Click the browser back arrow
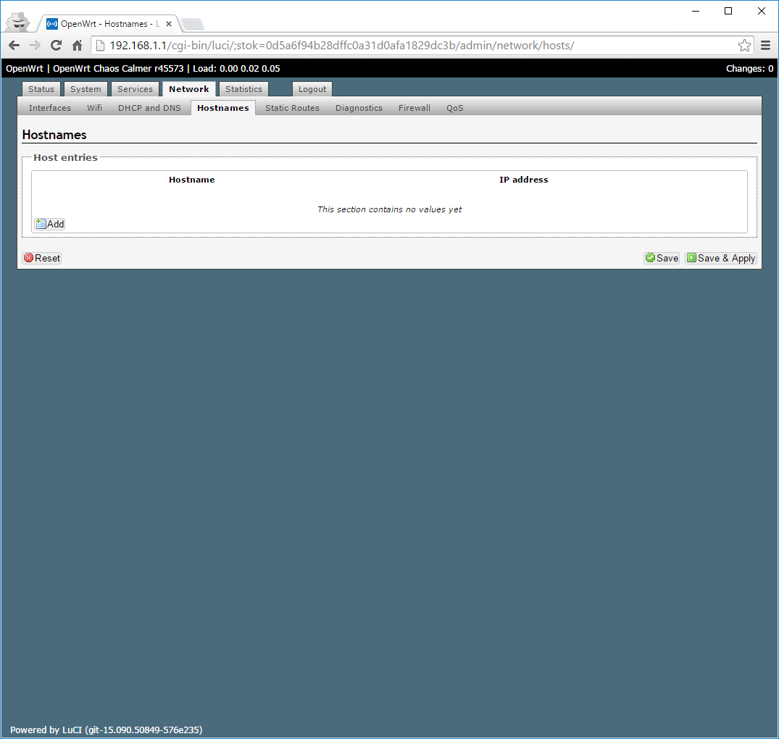This screenshot has height=739, width=779. 14,46
